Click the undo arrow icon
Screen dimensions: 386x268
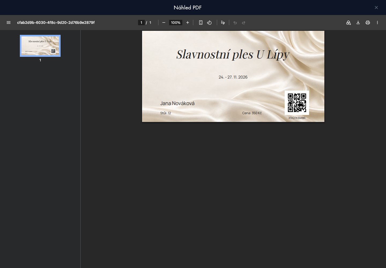[235, 23]
